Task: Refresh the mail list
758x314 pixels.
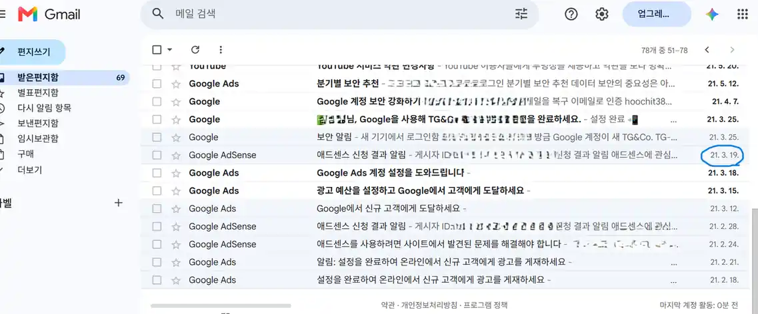Action: 195,49
